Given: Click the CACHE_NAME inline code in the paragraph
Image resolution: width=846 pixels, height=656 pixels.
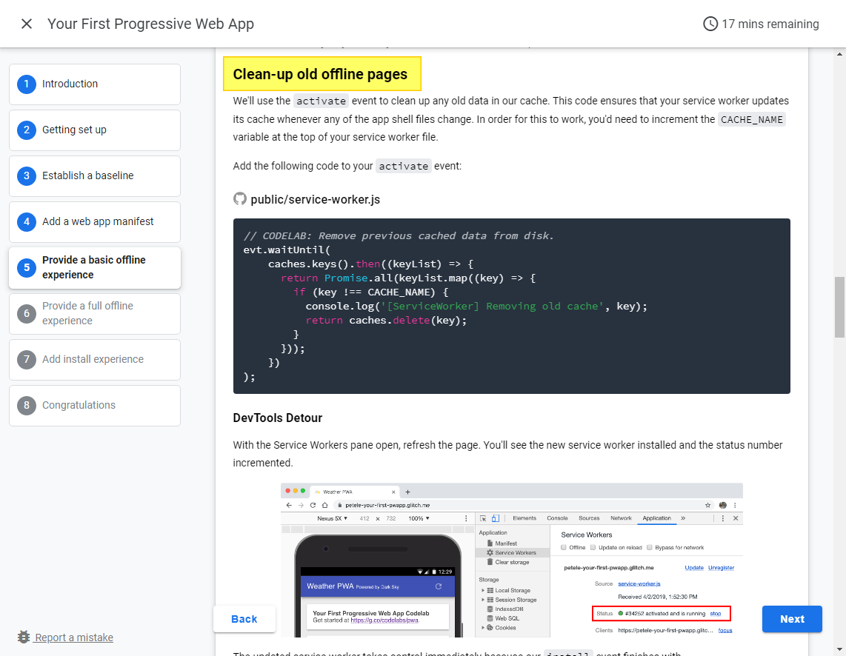Looking at the screenshot, I should 752,119.
